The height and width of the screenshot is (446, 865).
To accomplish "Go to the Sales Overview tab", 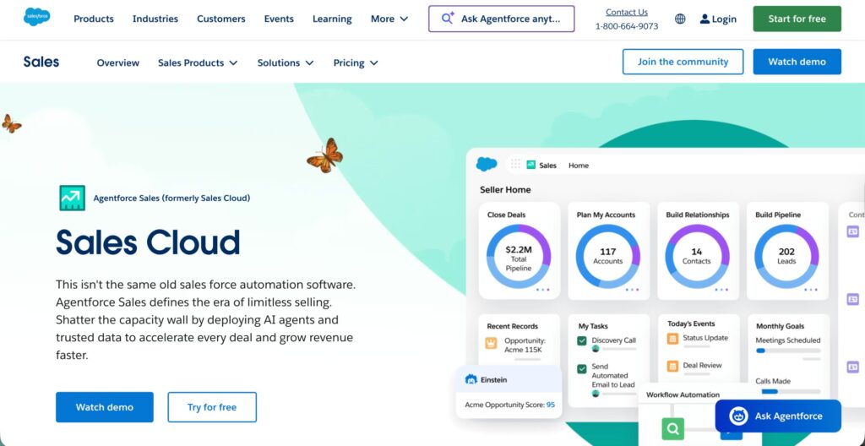I will point(118,63).
